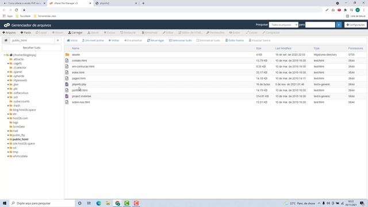Reload the browser page
Screen dimensions: 368x207
(x=17, y=10)
